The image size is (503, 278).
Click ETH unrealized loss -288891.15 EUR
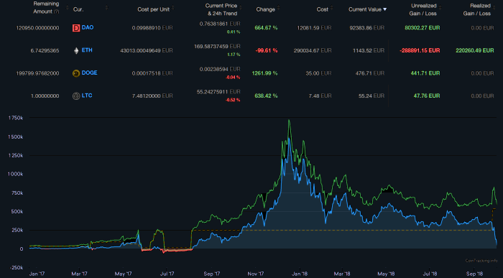point(420,51)
